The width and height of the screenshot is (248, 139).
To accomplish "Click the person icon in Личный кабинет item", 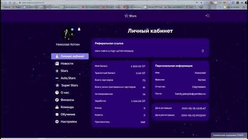I will tap(57, 56).
